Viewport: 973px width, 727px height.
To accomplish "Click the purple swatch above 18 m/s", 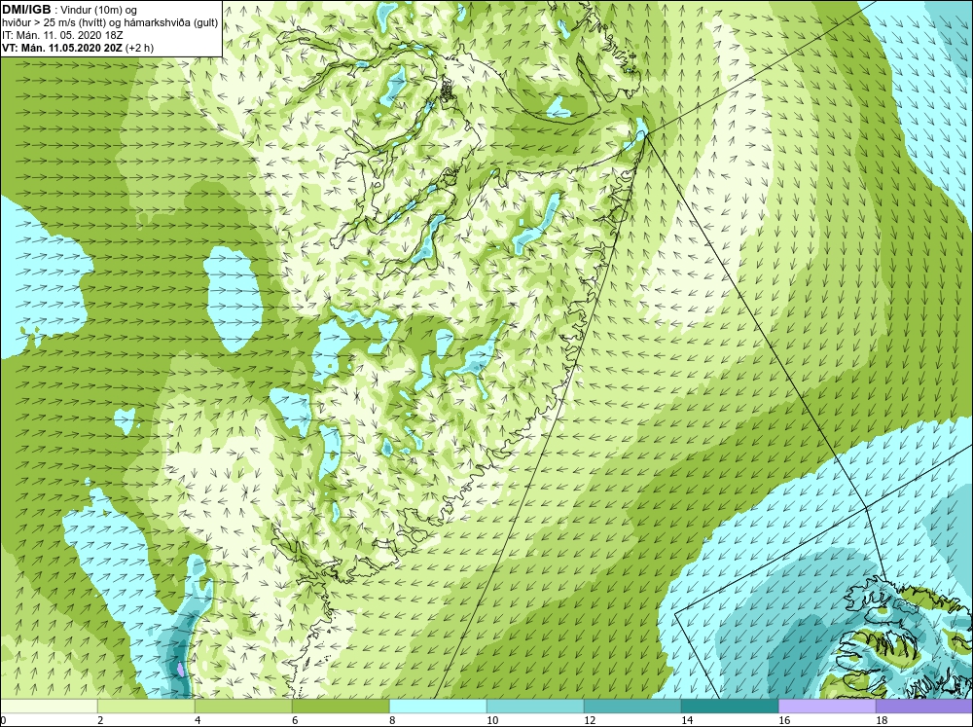I will coord(924,707).
